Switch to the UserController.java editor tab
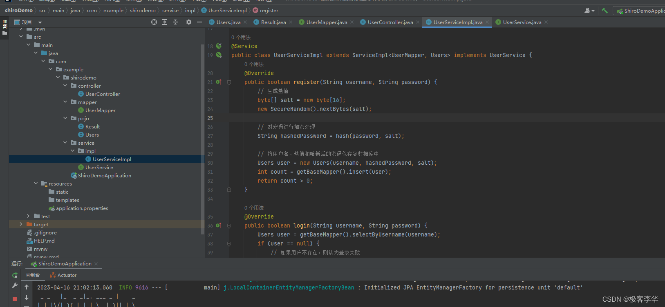 tap(390, 22)
